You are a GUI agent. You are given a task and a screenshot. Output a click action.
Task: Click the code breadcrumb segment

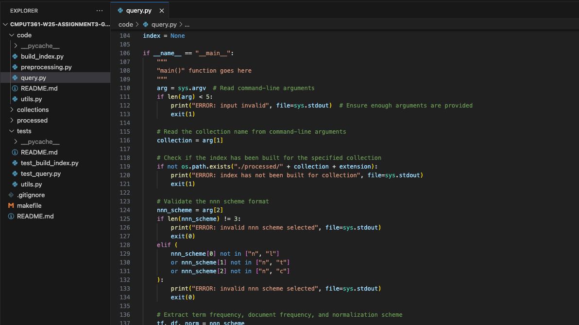pyautogui.click(x=125, y=24)
